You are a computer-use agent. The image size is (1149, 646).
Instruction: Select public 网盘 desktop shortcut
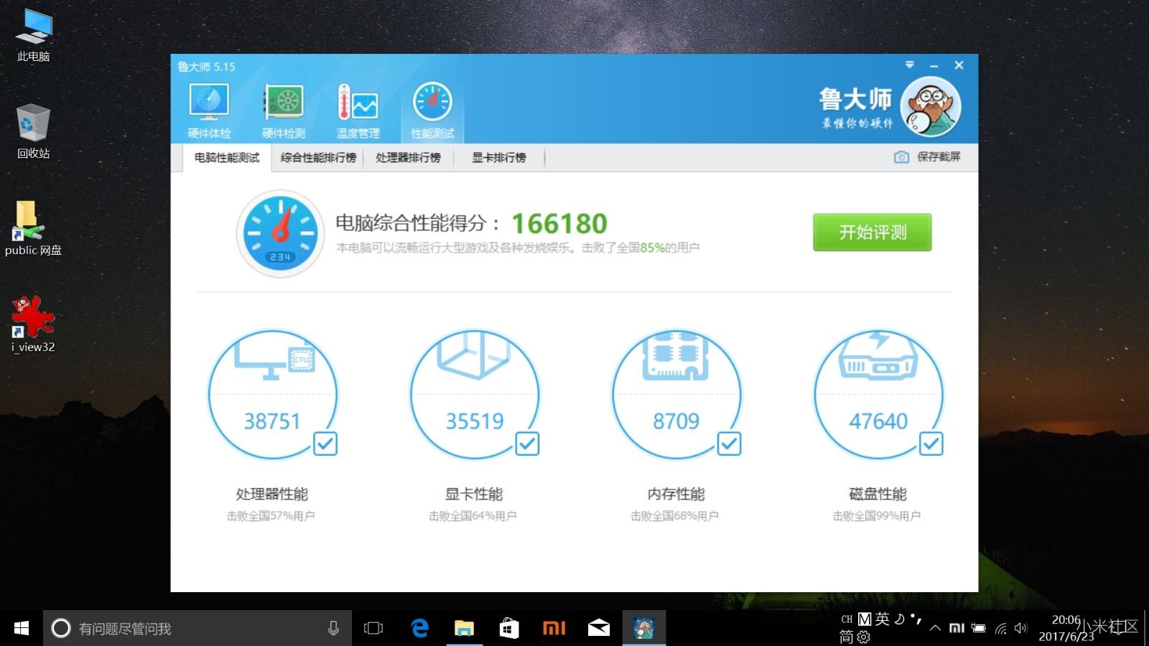coord(33,228)
